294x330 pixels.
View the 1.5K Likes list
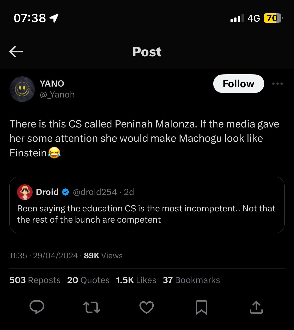coord(136,280)
